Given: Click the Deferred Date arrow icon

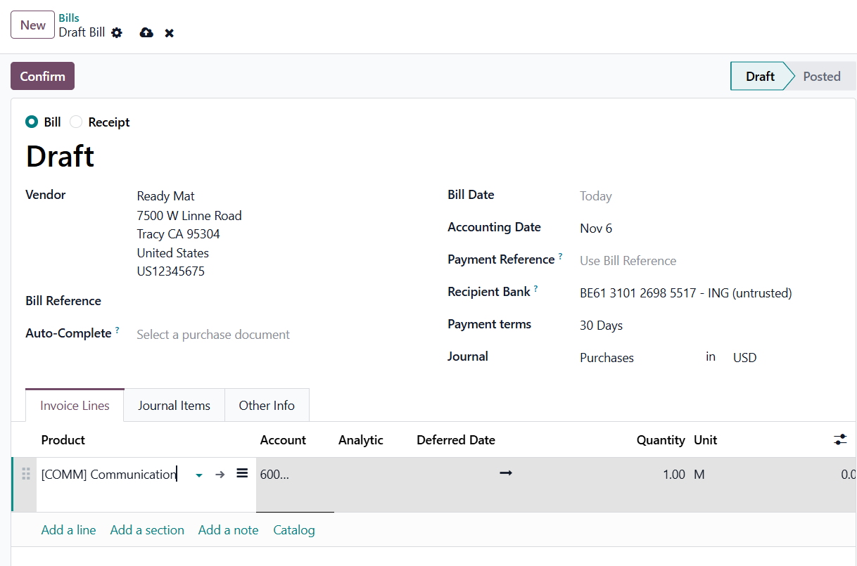Looking at the screenshot, I should pos(506,473).
